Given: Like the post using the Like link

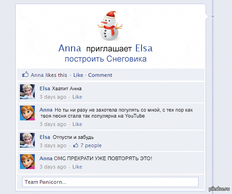Looking at the screenshot, I should 78,75.
